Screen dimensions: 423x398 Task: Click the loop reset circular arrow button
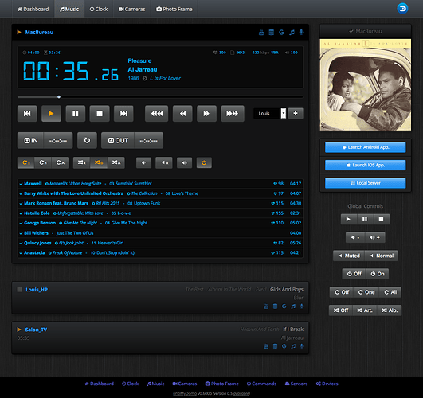87,140
